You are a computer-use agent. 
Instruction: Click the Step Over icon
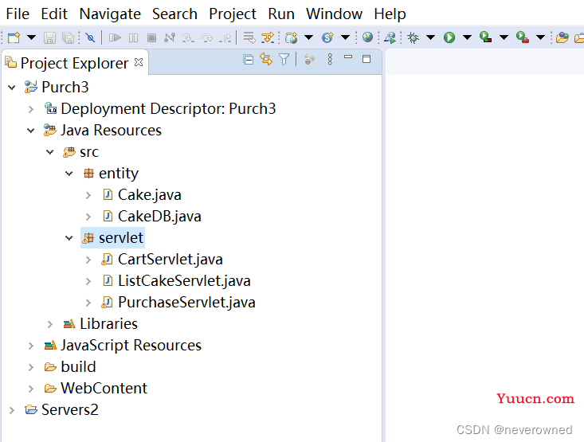pyautogui.click(x=206, y=37)
